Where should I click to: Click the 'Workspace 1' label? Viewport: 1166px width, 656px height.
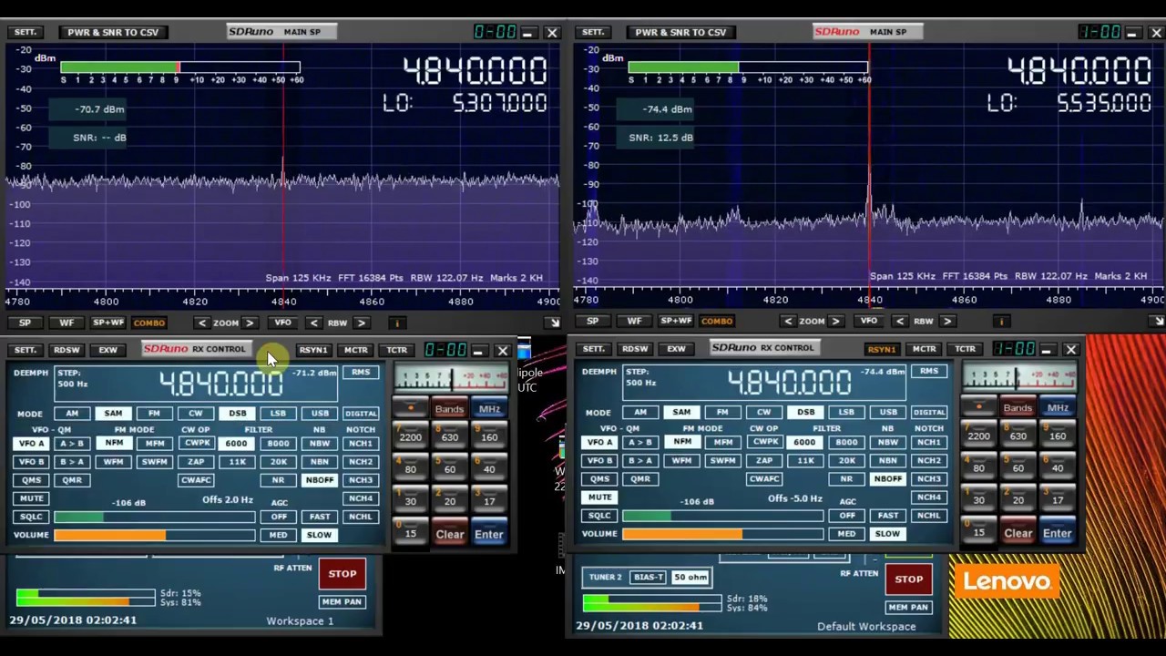tap(300, 621)
